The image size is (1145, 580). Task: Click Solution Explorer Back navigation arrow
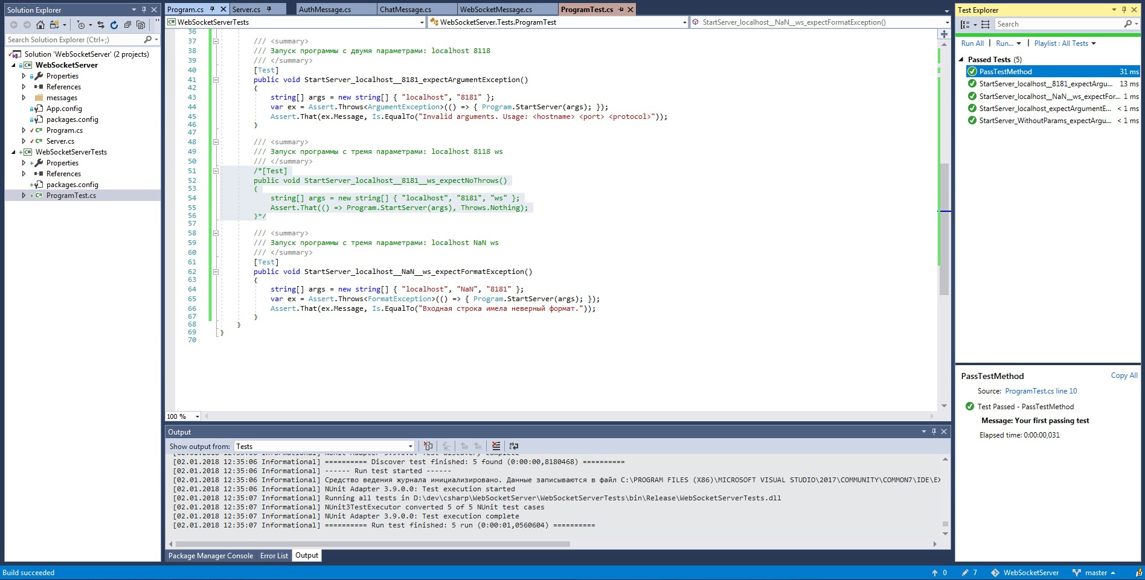pos(14,25)
